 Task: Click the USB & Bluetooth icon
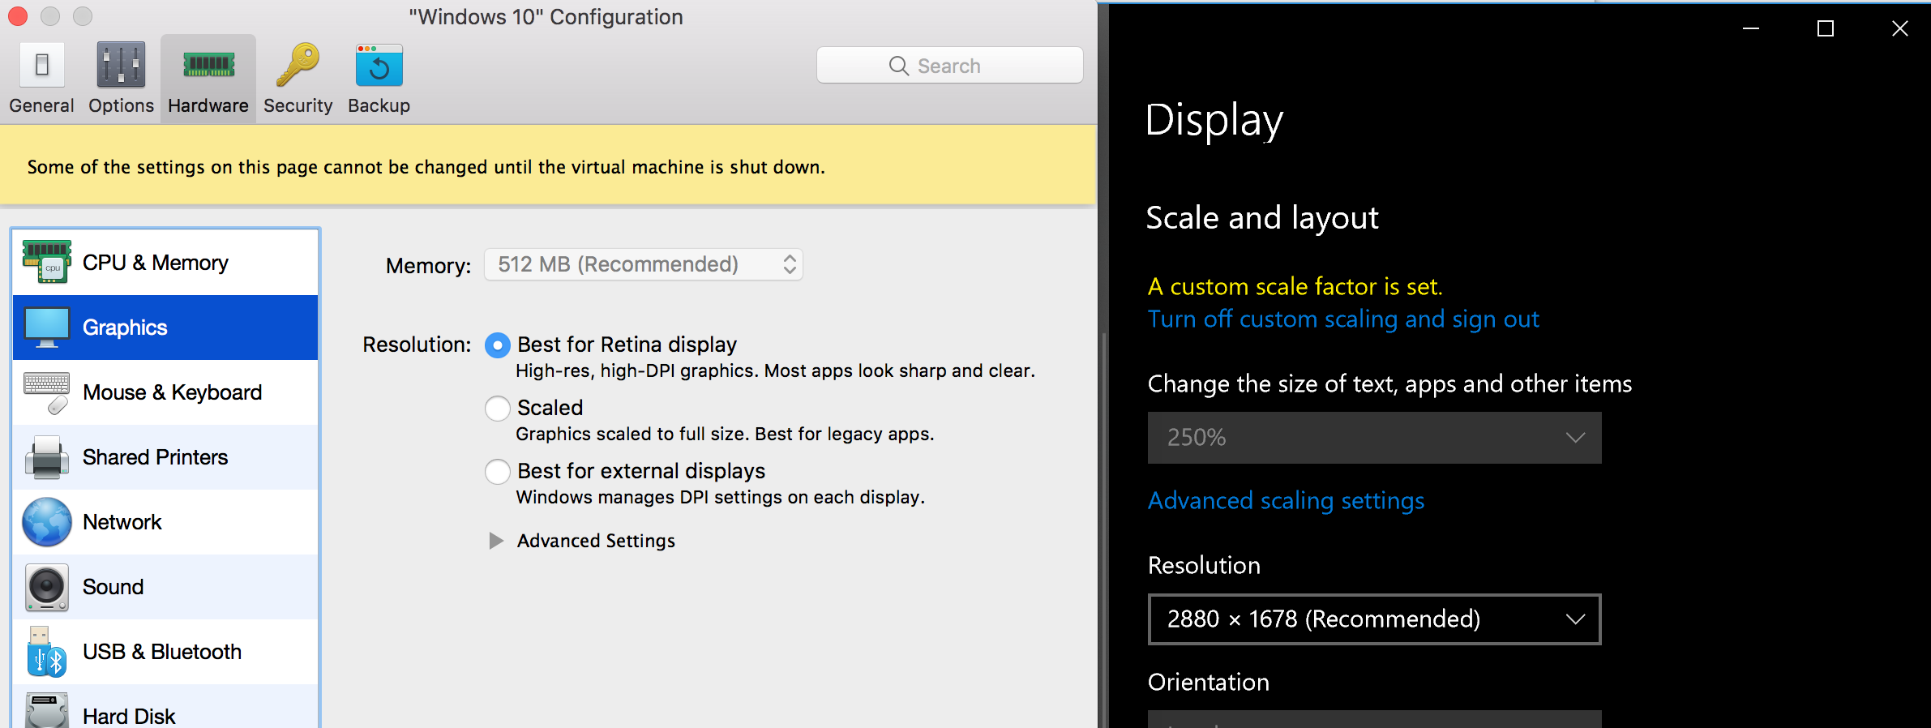(47, 652)
